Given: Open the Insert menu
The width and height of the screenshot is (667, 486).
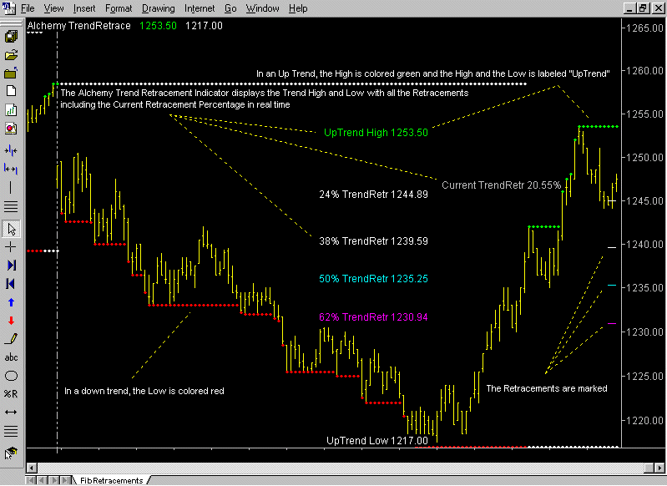Looking at the screenshot, I should 84,8.
